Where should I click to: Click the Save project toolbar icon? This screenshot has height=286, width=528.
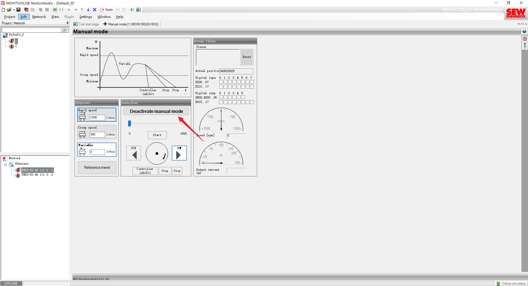click(x=18, y=10)
